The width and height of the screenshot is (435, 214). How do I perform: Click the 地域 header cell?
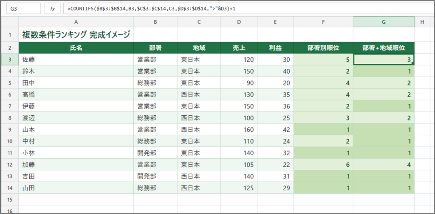pos(199,48)
